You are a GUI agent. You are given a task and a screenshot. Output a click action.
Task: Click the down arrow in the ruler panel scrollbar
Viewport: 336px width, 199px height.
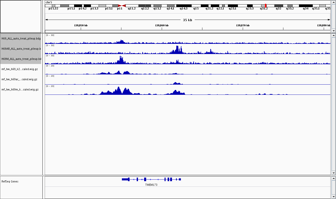[333, 31]
